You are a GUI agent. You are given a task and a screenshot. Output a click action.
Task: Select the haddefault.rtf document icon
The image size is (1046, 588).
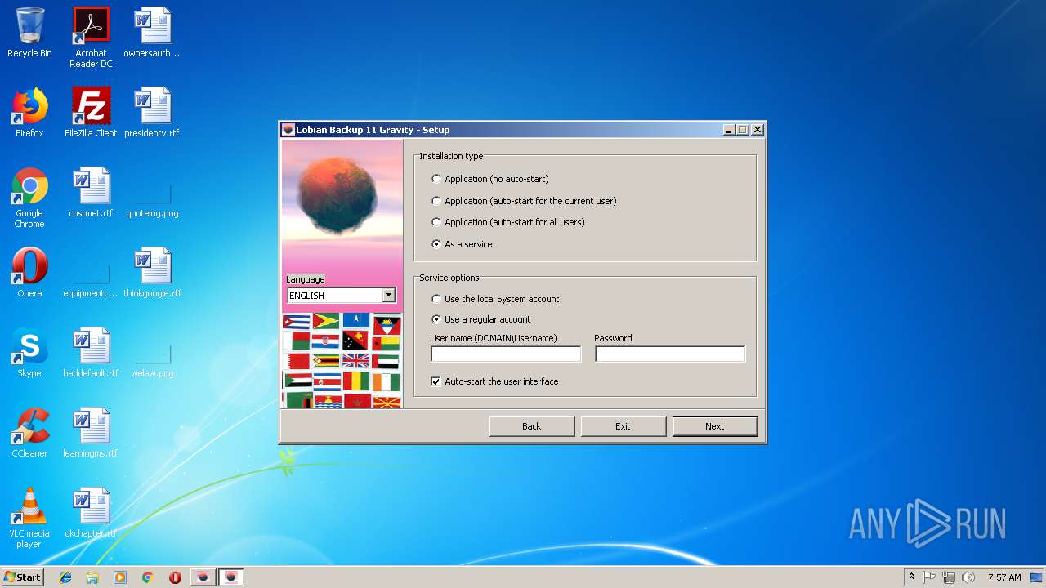coord(91,353)
